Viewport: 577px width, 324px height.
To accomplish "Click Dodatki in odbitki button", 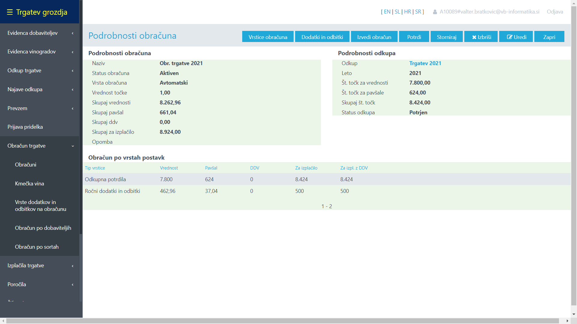I will (x=322, y=37).
